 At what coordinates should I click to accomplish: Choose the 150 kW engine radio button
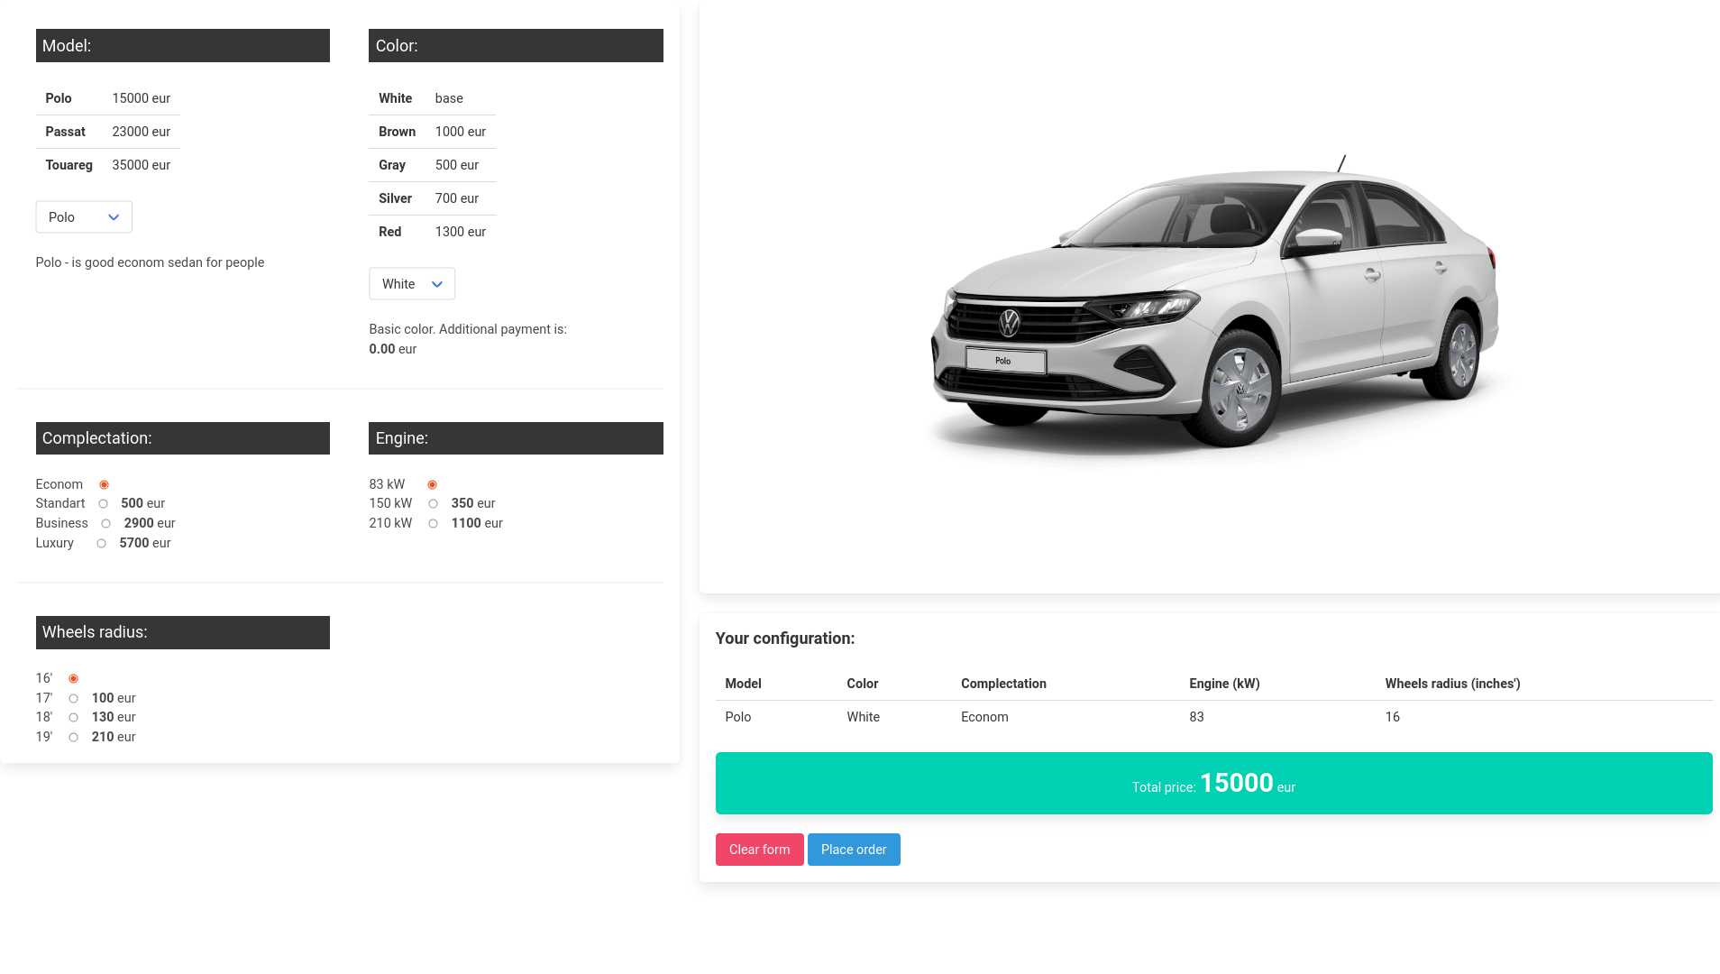pyautogui.click(x=433, y=504)
